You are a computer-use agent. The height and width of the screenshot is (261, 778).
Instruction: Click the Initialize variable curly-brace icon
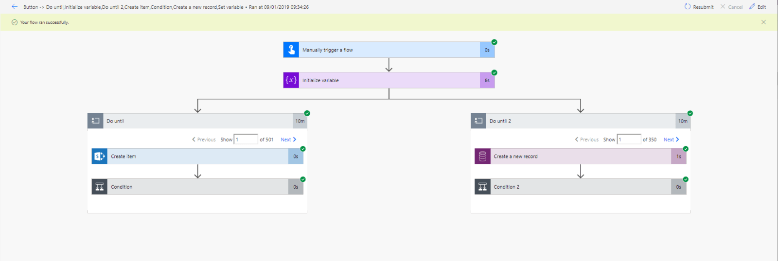[291, 80]
